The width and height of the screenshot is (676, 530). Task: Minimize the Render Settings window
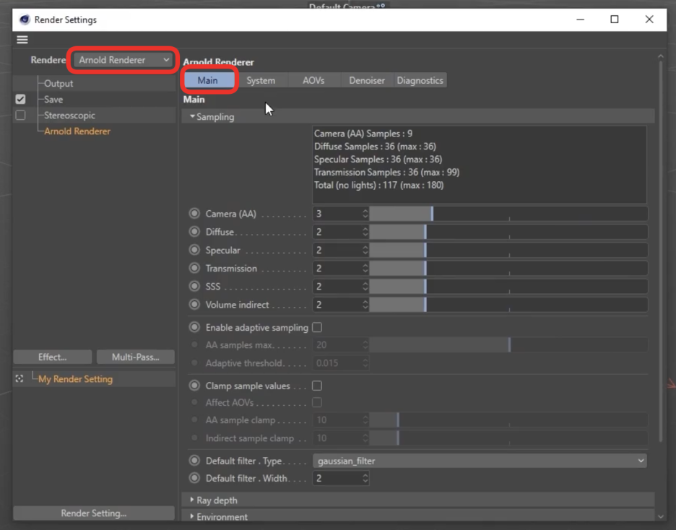580,19
